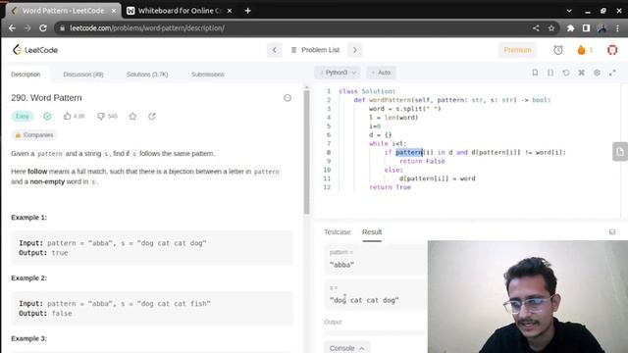
Task: Click line 'word = s.split(" ")'
Action: pos(404,109)
